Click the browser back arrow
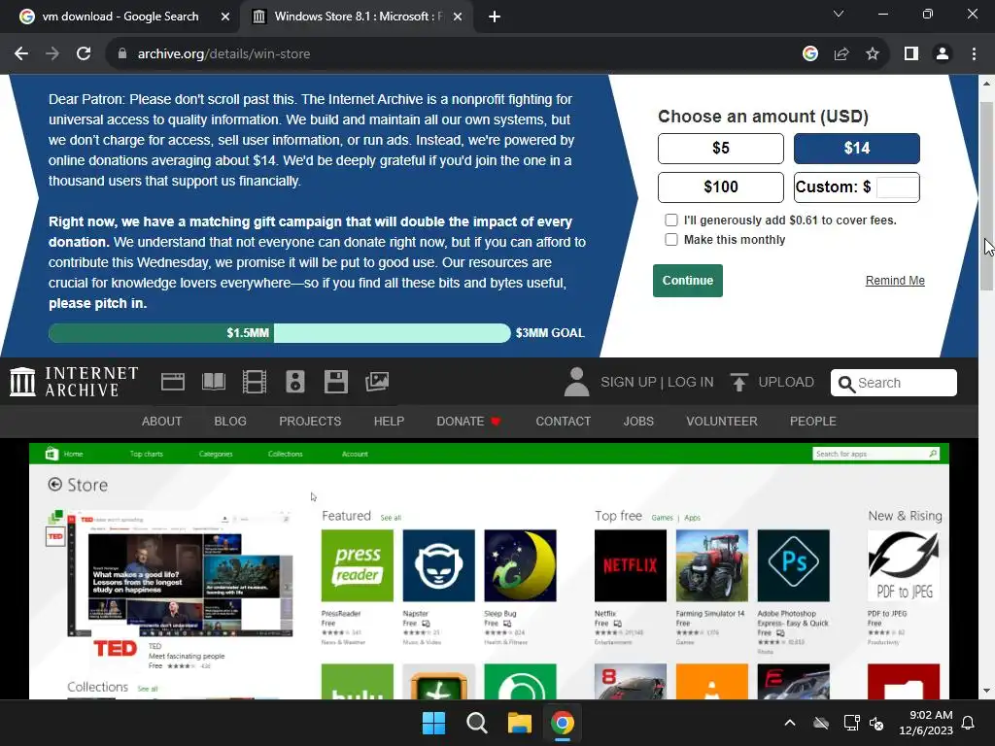The width and height of the screenshot is (995, 746). [21, 54]
